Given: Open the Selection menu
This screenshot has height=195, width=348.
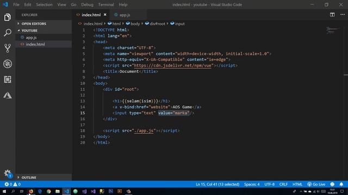Looking at the screenshot, I should pyautogui.click(x=44, y=4).
